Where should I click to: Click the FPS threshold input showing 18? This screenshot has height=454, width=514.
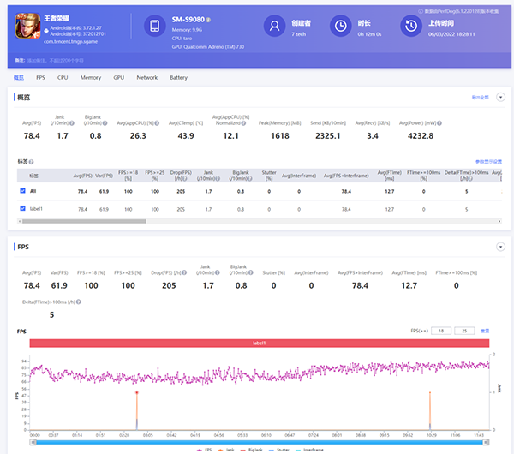(x=441, y=330)
